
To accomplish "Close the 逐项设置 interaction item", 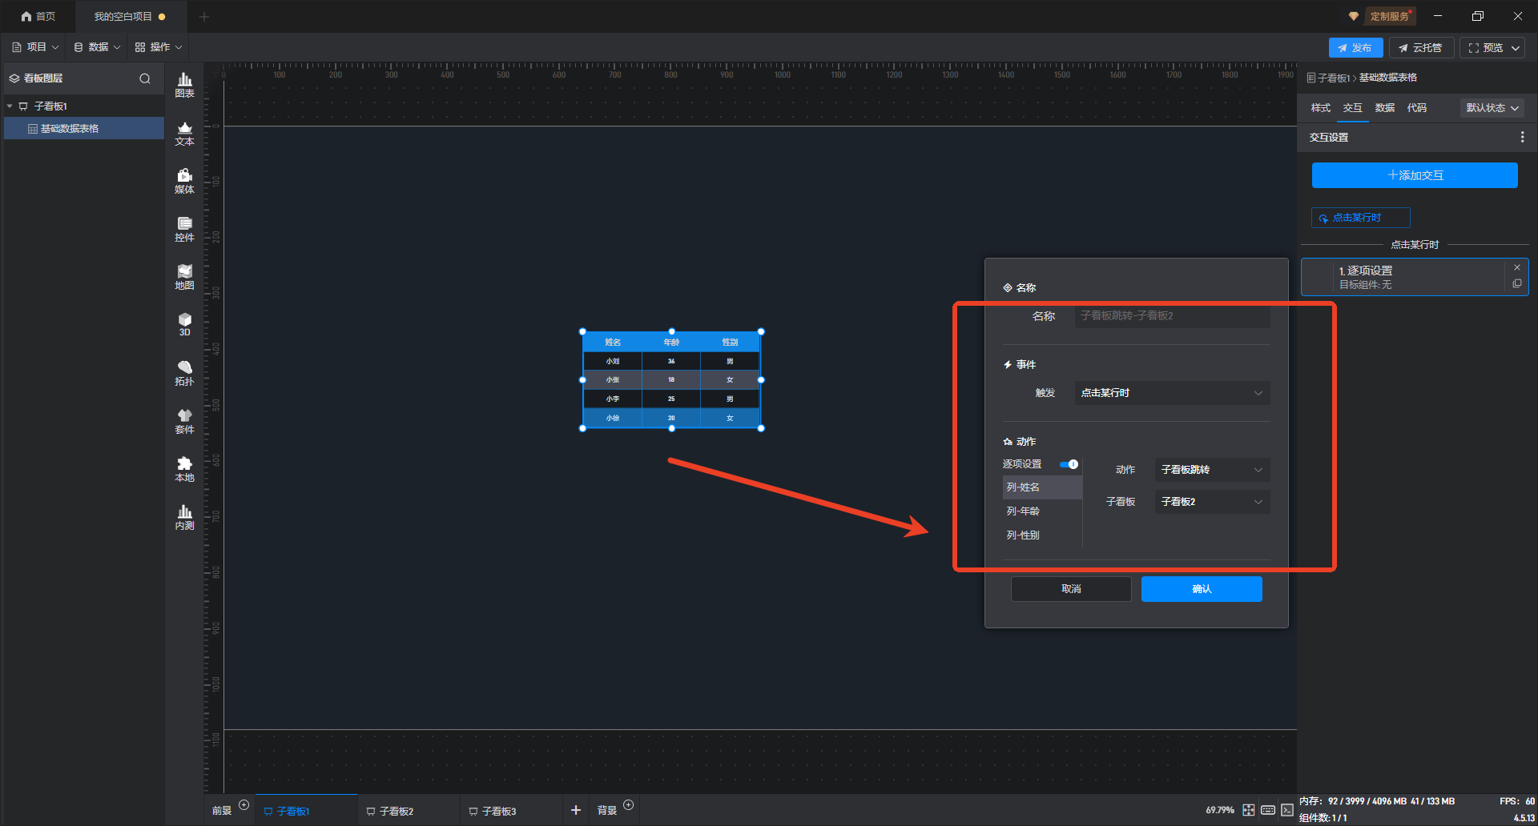I will point(1517,267).
